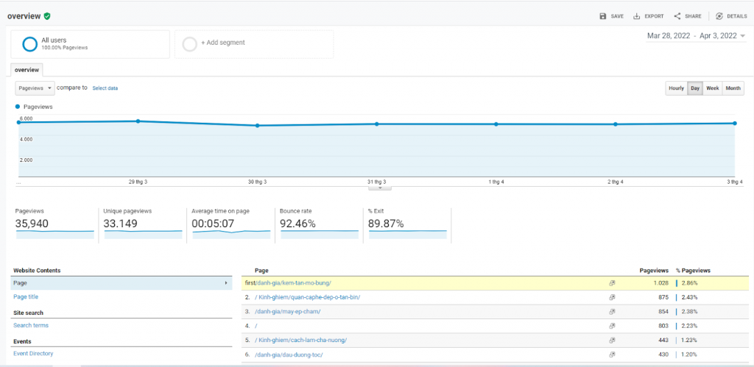Switch graph granularity to Week
Viewport: 754px width, 367px height.
pos(712,88)
